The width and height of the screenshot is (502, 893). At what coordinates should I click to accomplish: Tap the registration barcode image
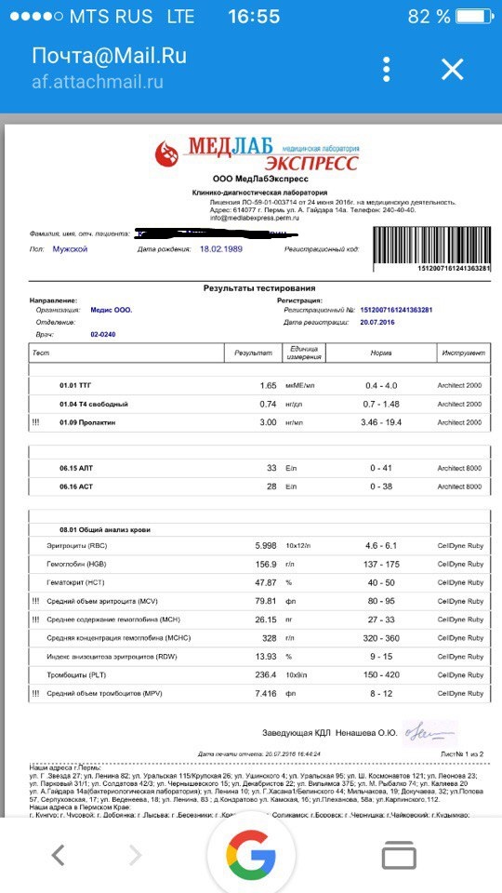coord(432,248)
